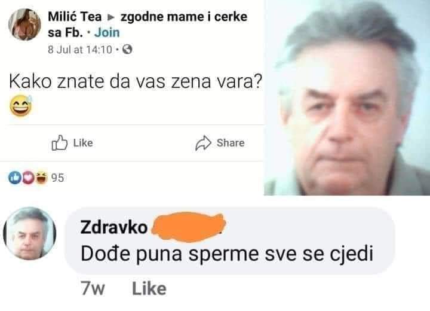Viewport: 430px width, 311px height.
Task: Click the 8 Jul at 14:10 timestamp
Action: (80, 50)
